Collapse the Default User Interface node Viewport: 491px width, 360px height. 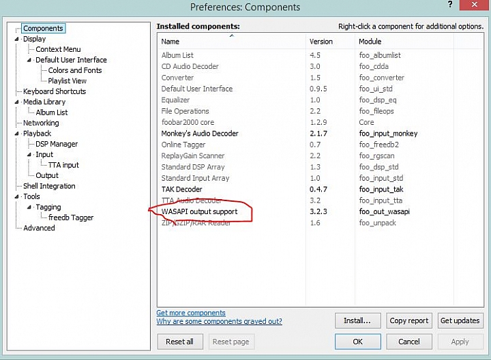click(x=29, y=60)
